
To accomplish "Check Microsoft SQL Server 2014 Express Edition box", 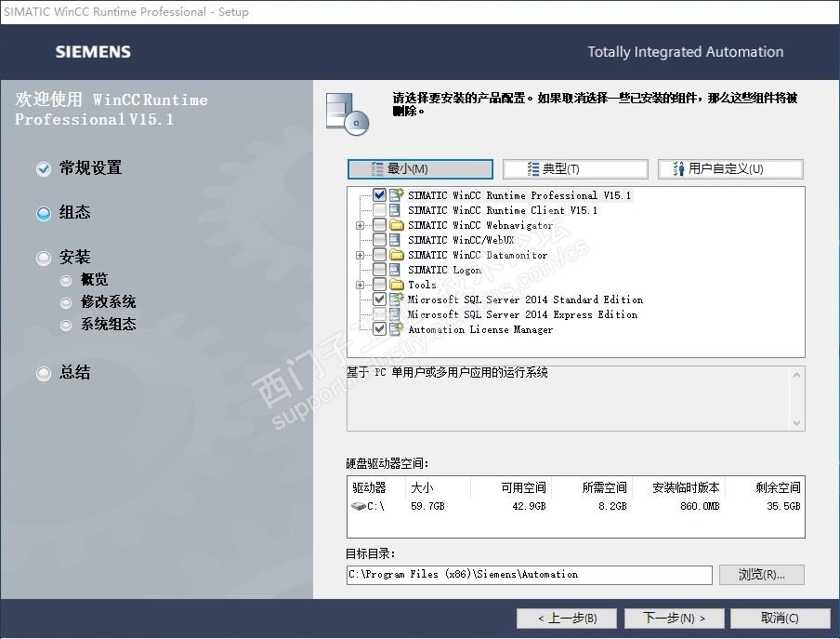I will click(x=379, y=314).
